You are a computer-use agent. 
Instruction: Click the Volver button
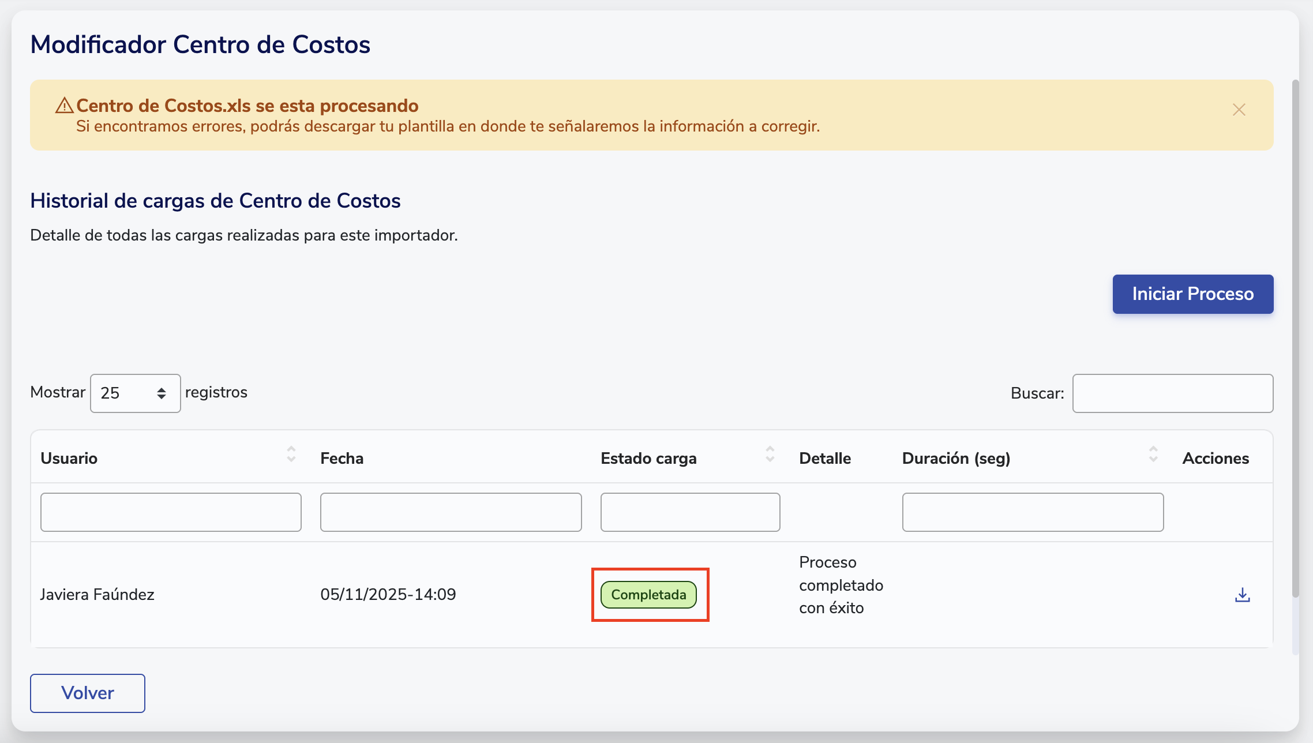[x=88, y=693]
